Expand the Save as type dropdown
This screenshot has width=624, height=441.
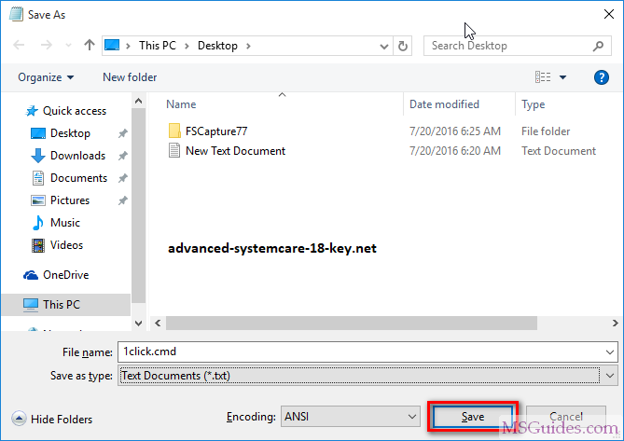tap(610, 375)
